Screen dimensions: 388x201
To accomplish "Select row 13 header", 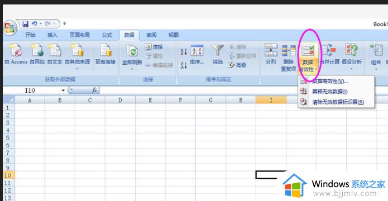I will [x=9, y=198].
